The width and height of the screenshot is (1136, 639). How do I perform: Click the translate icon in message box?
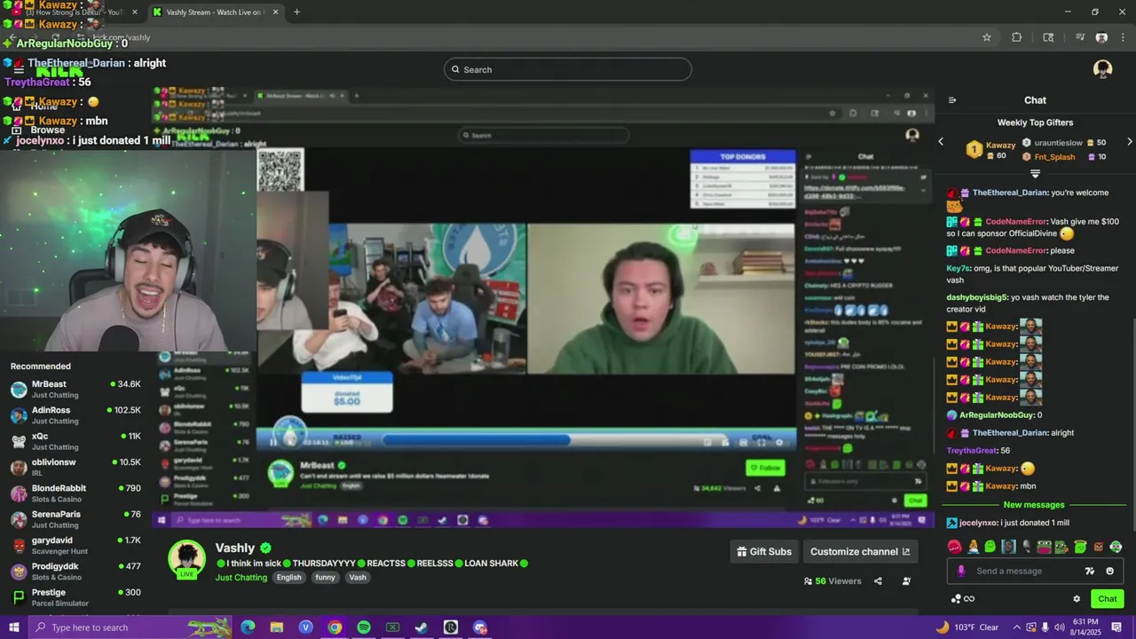coord(1090,571)
